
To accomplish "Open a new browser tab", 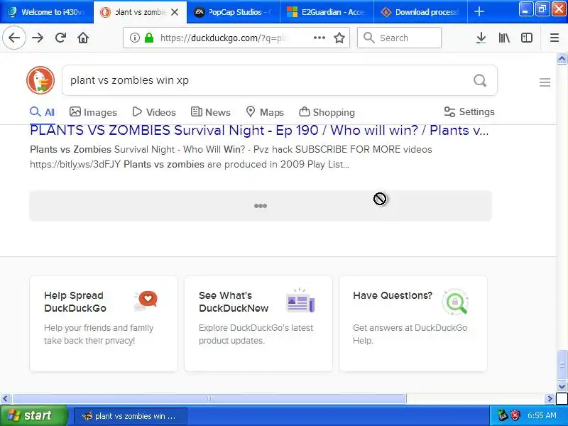I will [479, 12].
